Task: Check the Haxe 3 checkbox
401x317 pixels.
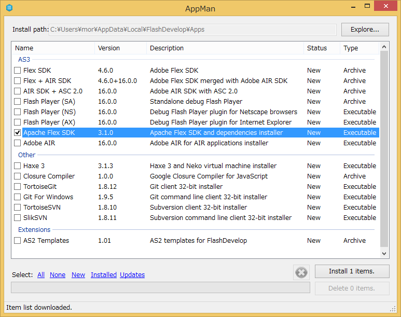Action: (18, 166)
